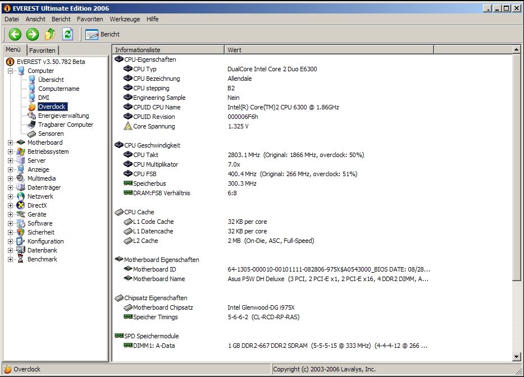Click the Datenbank icon in tree

click(x=21, y=250)
